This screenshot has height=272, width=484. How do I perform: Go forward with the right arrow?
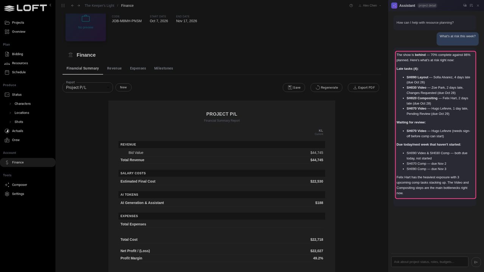pos(79,6)
